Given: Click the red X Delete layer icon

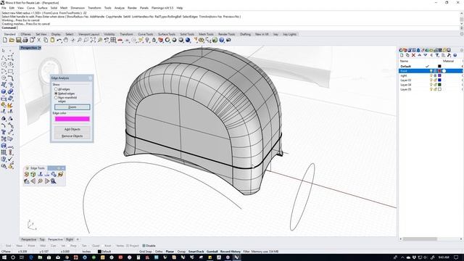Looking at the screenshot, I should pos(413,55).
